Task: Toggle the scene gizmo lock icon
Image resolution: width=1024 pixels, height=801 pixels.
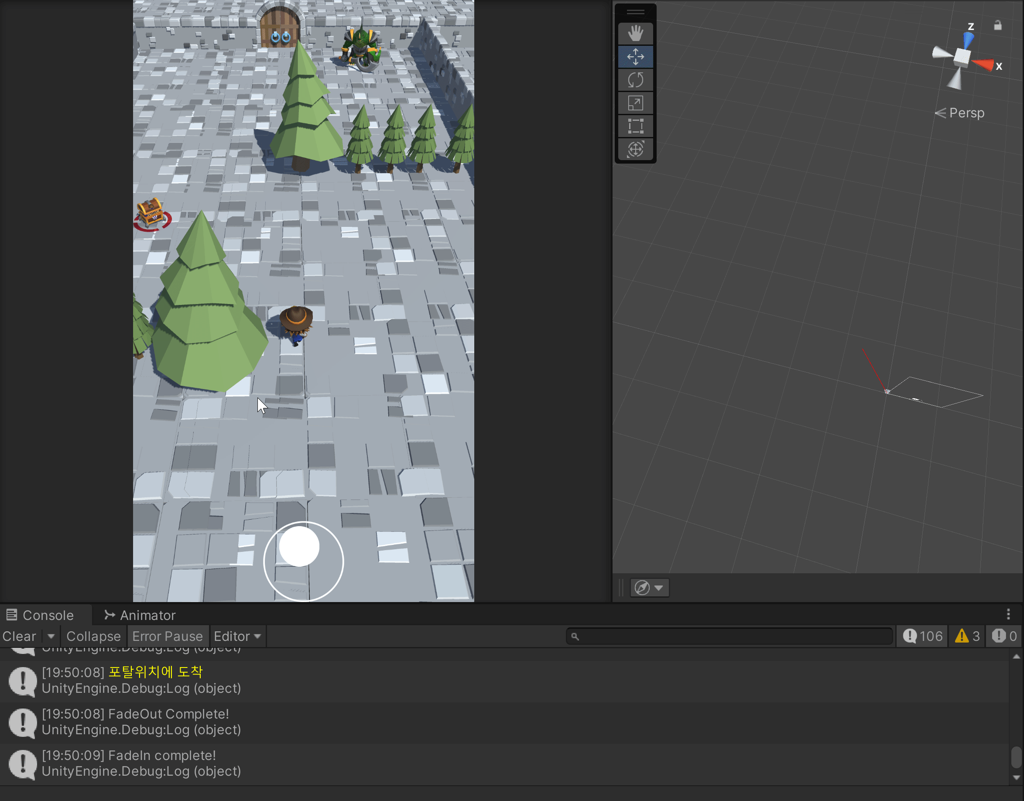Action: coord(998,26)
